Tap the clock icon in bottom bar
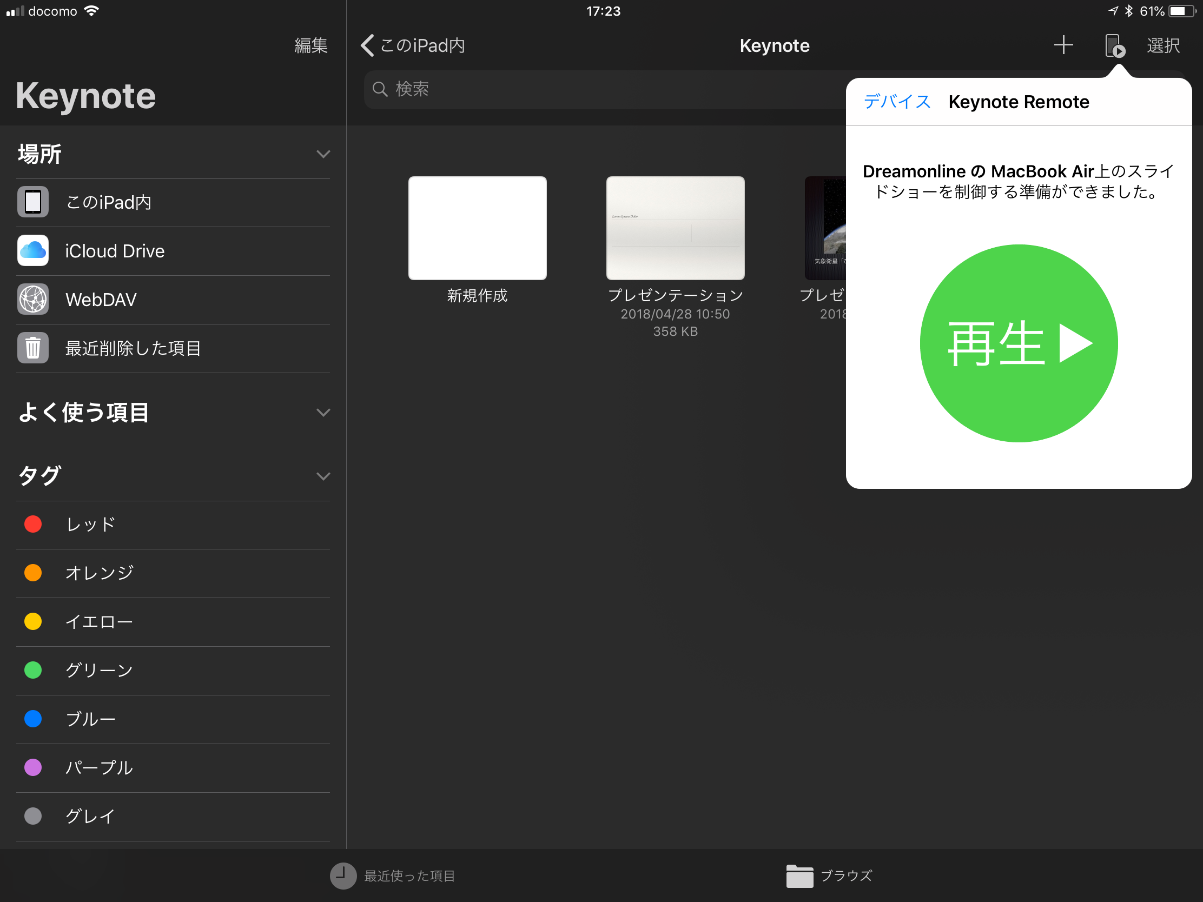The height and width of the screenshot is (902, 1203). [343, 876]
